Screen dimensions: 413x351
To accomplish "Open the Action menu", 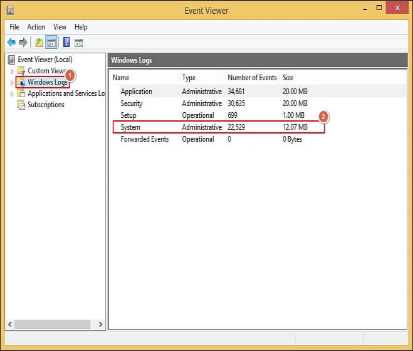I will tap(36, 27).
